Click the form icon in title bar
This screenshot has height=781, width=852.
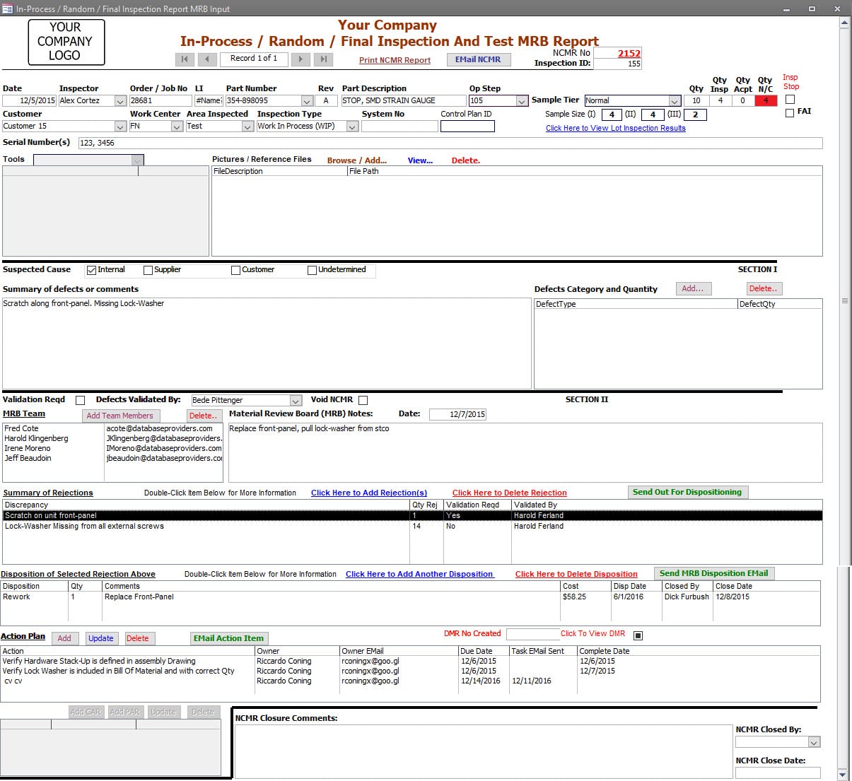pos(7,8)
